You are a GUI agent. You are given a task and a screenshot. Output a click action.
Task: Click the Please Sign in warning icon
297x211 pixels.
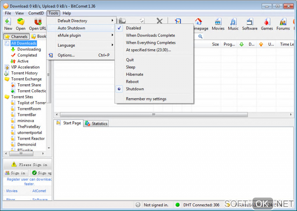coord(14,164)
